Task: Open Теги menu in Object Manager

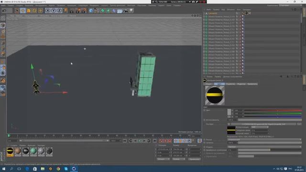Action: pos(239,10)
